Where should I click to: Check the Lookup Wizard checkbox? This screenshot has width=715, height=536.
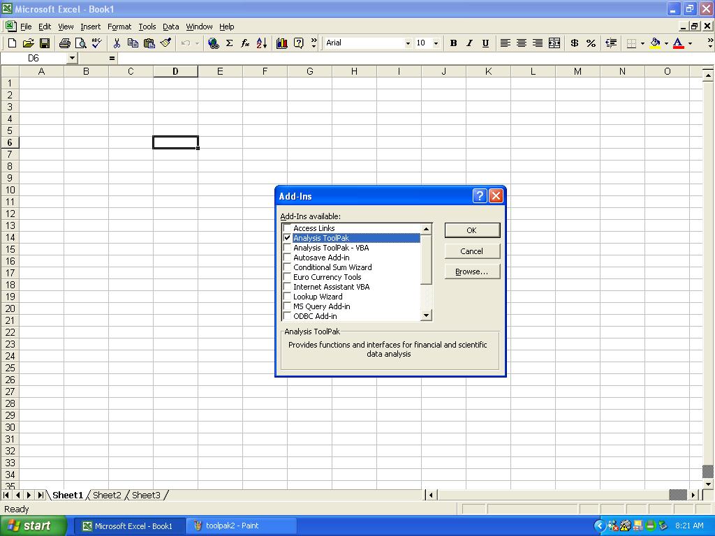[x=287, y=297]
